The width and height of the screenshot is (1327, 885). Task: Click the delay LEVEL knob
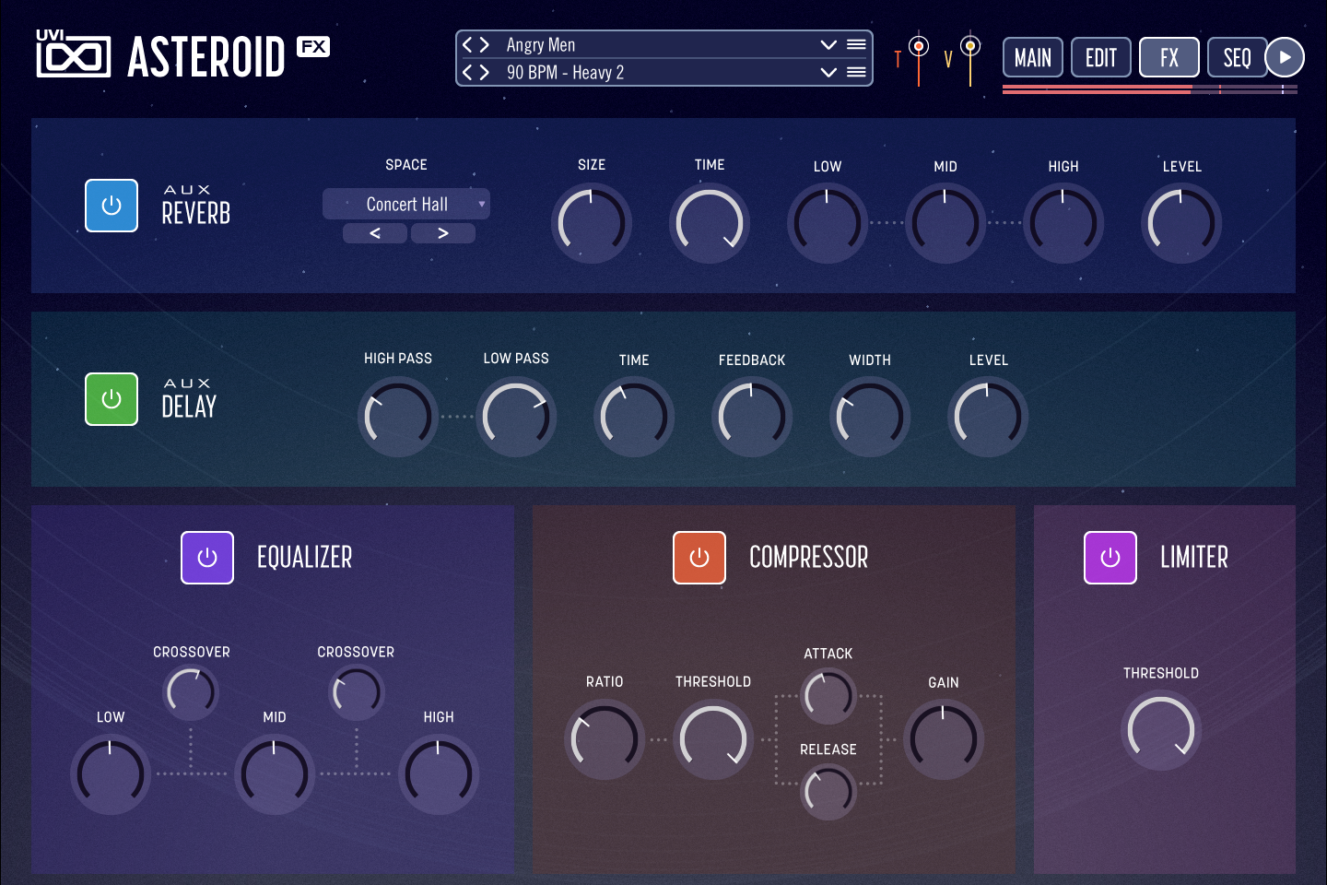click(x=988, y=417)
